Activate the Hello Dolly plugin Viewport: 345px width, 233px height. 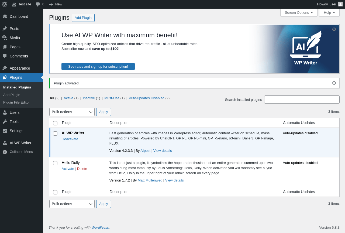click(68, 169)
